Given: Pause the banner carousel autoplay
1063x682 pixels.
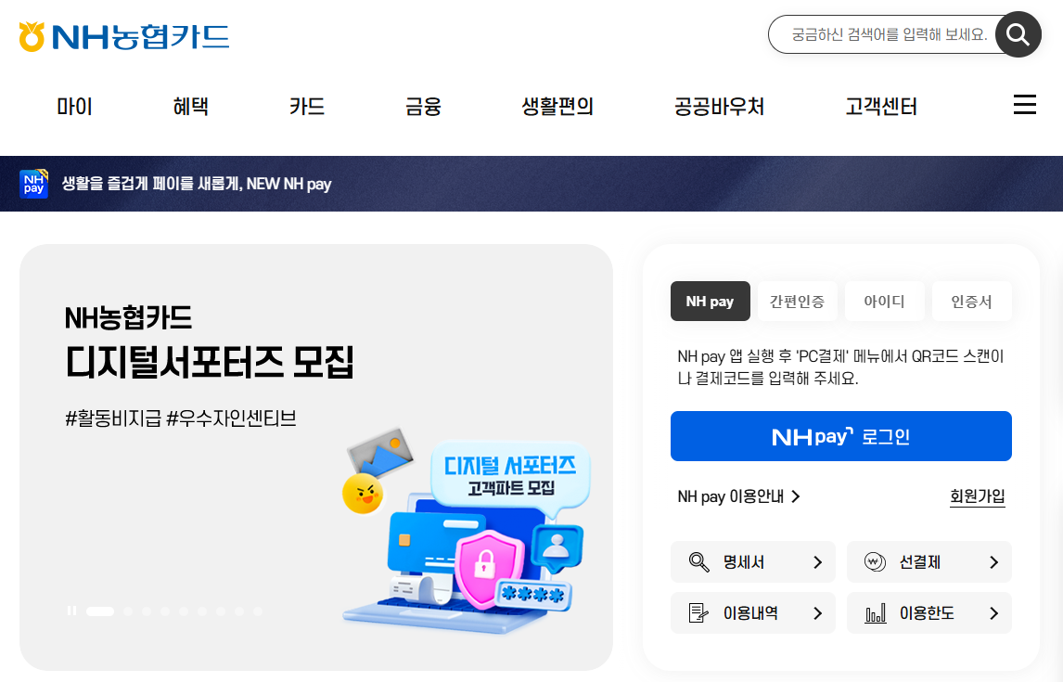Looking at the screenshot, I should 71,611.
